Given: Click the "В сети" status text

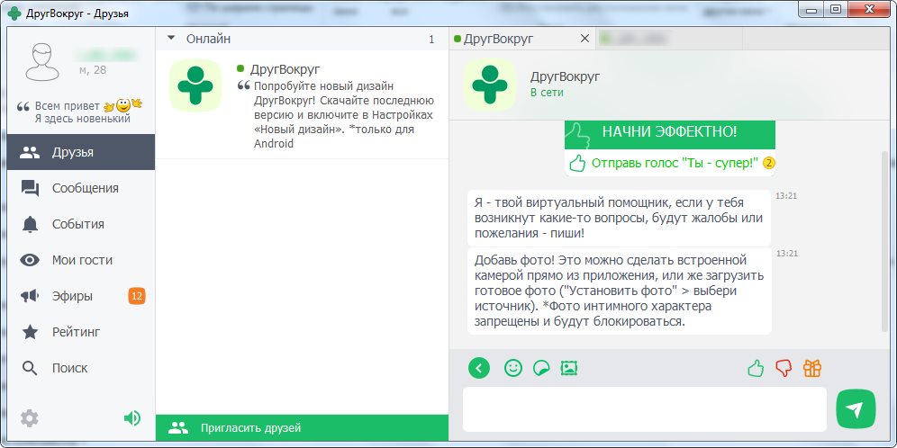Looking at the screenshot, I should coord(547,93).
